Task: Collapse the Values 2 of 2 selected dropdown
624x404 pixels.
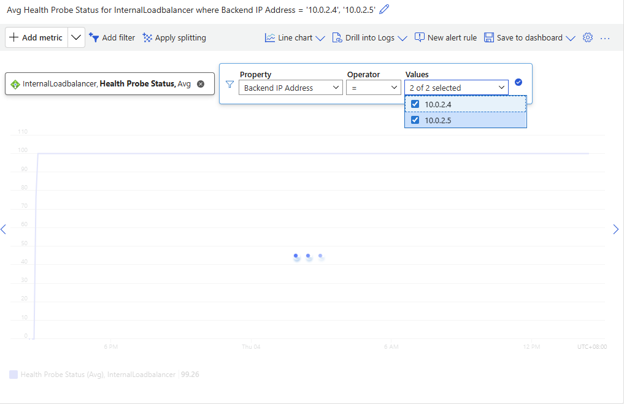Action: [x=456, y=88]
